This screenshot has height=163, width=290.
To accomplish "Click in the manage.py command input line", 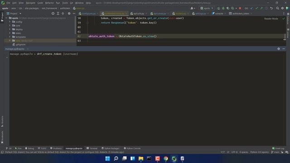I will tap(148, 54).
